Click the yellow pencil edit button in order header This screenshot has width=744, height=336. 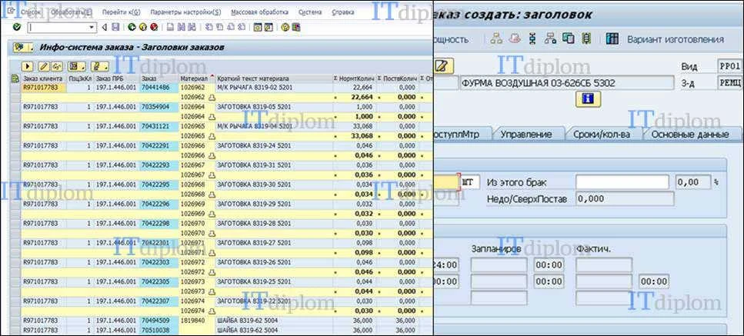444,66
